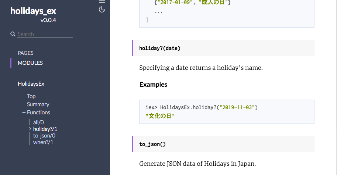Toggle night mode with the moon icon
This screenshot has width=337, height=175.
(x=102, y=10)
